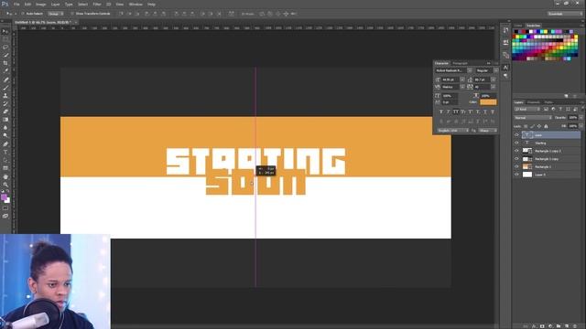Image resolution: width=586 pixels, height=329 pixels.
Task: Toggle the Auto-Select checkbox
Action: tap(22, 14)
